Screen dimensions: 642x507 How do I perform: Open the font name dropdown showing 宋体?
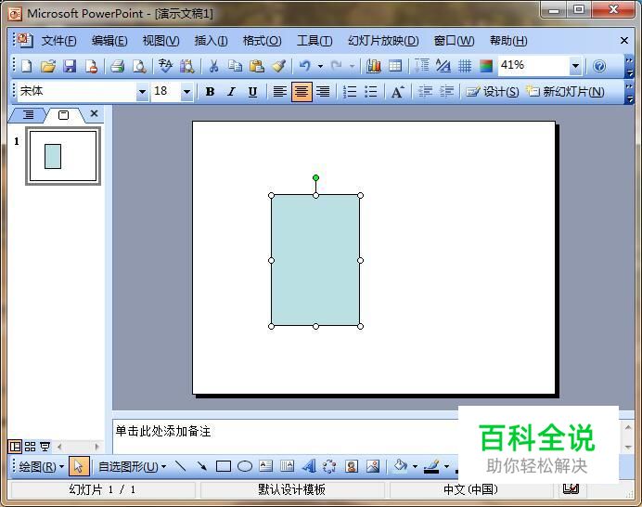coord(142,92)
